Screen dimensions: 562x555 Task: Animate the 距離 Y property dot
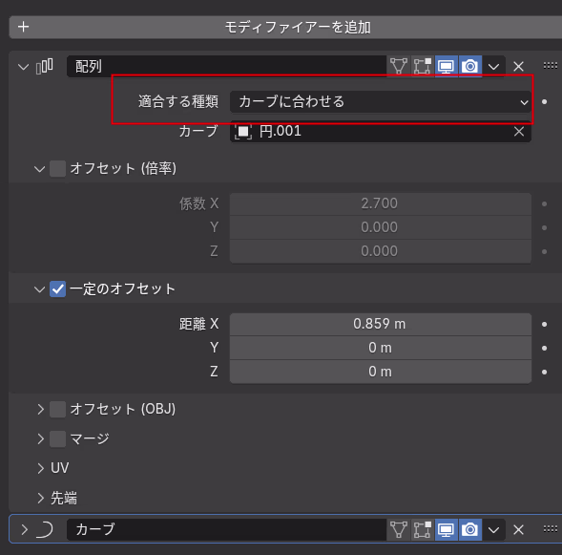pyautogui.click(x=545, y=348)
